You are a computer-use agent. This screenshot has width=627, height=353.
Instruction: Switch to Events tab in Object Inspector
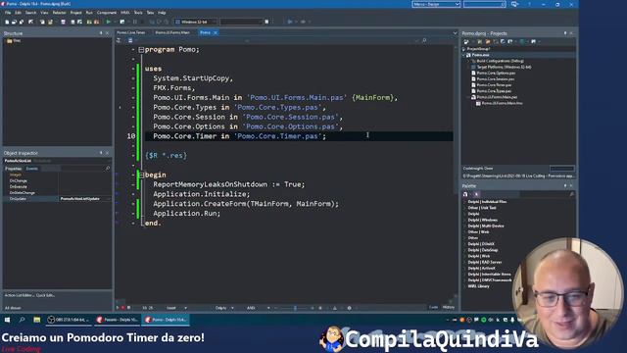(31, 169)
